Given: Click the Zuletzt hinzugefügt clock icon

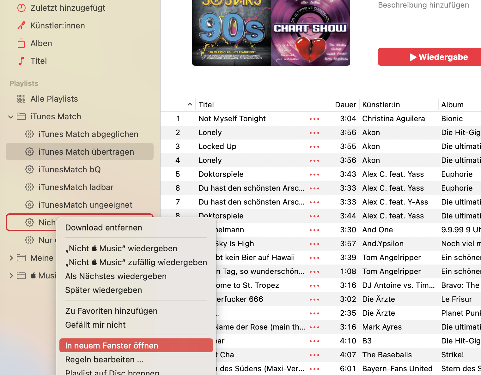Looking at the screenshot, I should [21, 8].
